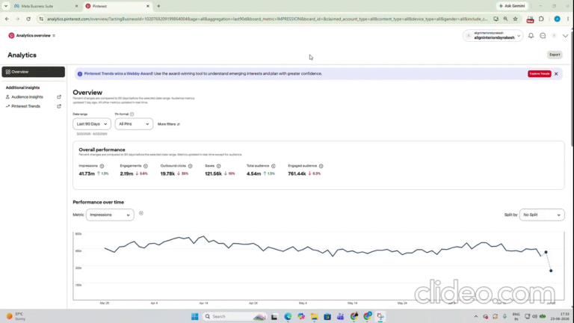Screen dimensions: 574x323
Task: Click the round icon beside Metric dropdown
Action: point(141,213)
